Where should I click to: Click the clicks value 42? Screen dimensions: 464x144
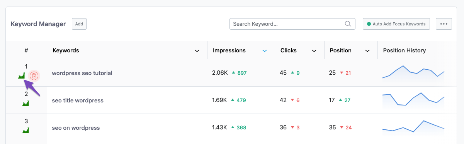tap(284, 100)
